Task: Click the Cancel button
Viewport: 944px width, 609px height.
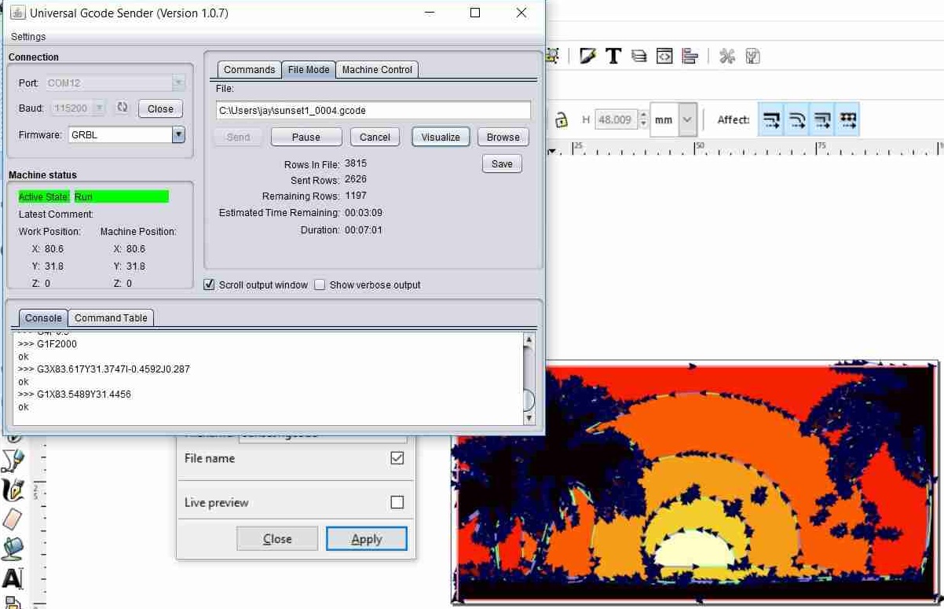Action: [375, 137]
